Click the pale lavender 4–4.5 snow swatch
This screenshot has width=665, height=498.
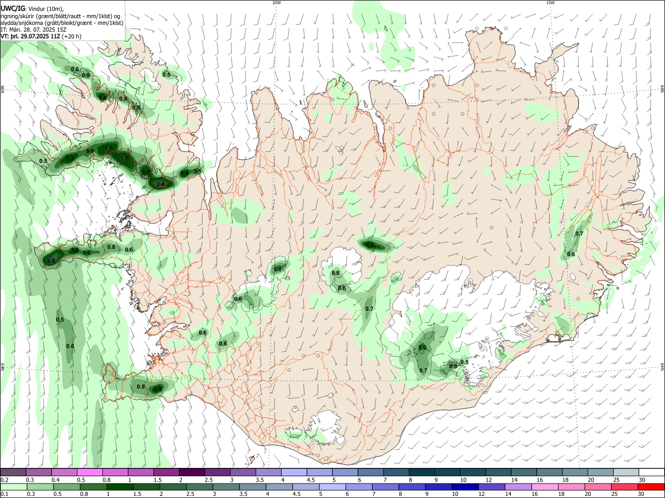point(294,472)
